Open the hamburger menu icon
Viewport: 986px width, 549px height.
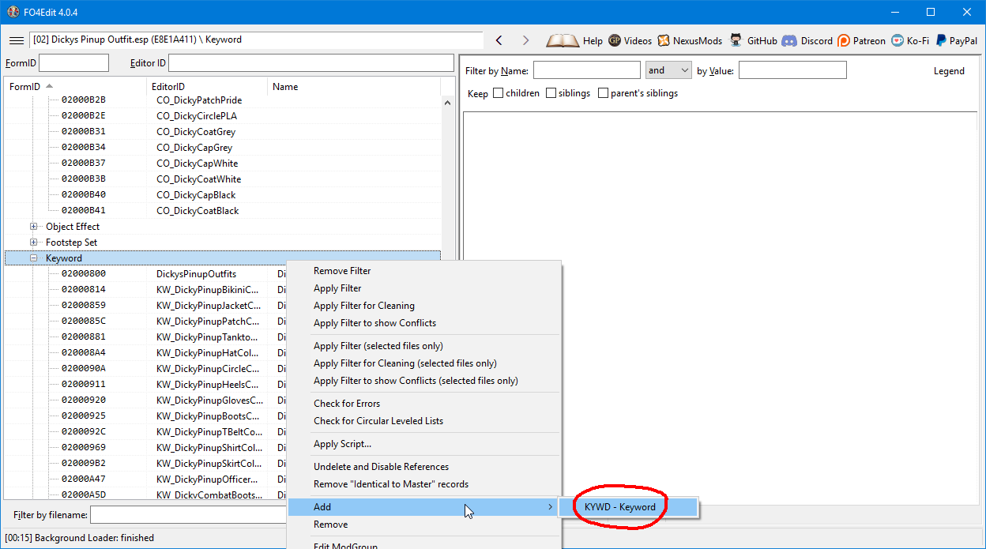16,40
